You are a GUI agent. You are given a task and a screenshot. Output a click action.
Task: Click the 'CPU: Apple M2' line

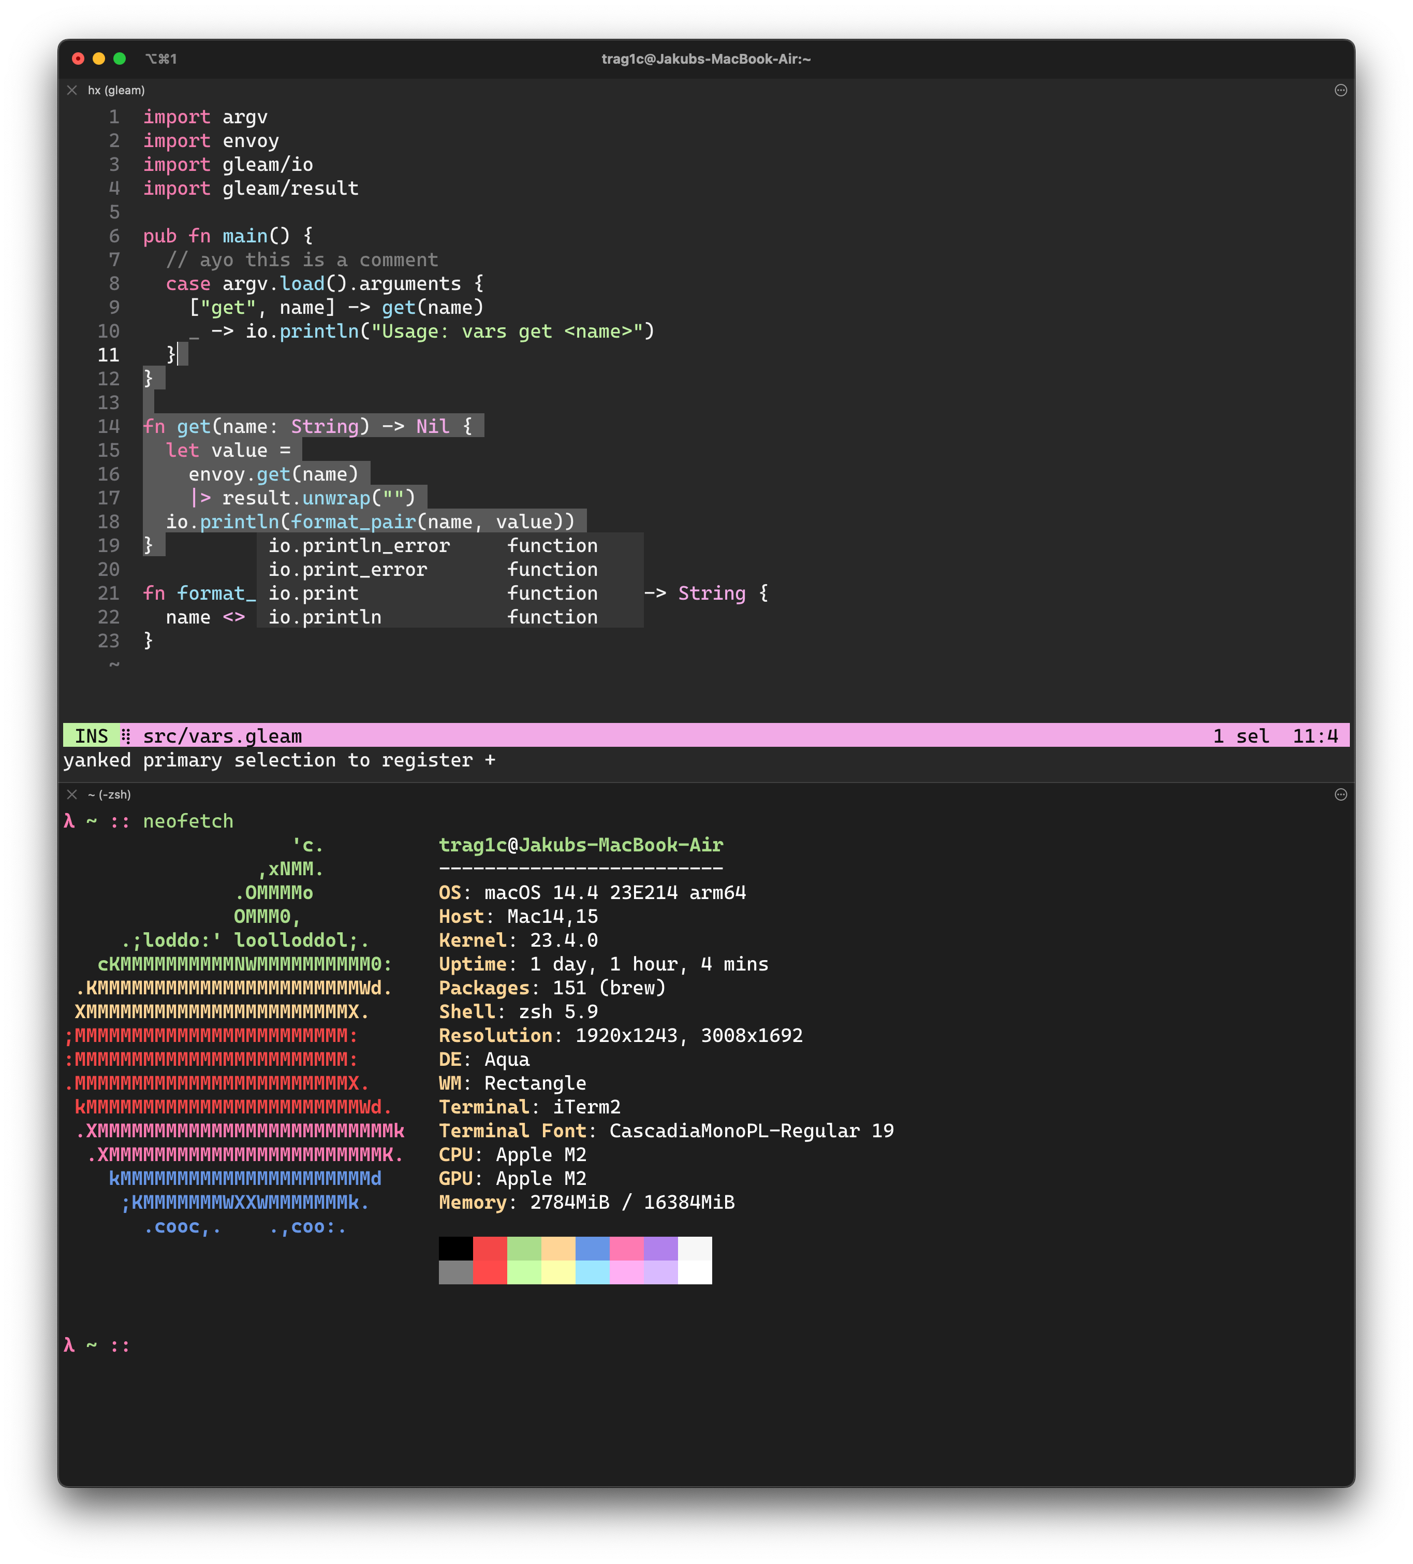(x=512, y=1154)
